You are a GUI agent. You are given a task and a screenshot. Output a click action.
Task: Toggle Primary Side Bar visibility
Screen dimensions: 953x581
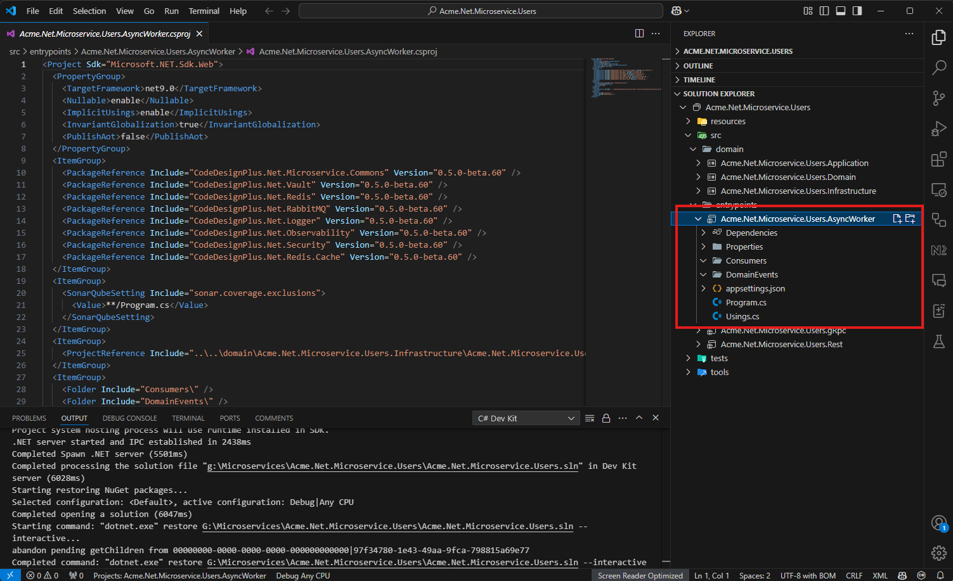click(824, 11)
